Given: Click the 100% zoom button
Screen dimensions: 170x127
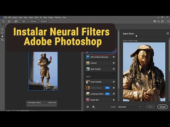Looking at the screenshot, I should (24, 21).
